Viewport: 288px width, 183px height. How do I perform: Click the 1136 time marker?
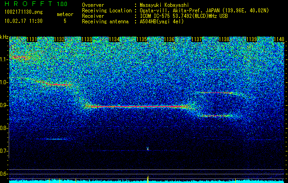point(169,39)
